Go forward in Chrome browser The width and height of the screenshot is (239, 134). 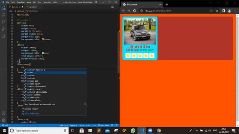(x=129, y=11)
